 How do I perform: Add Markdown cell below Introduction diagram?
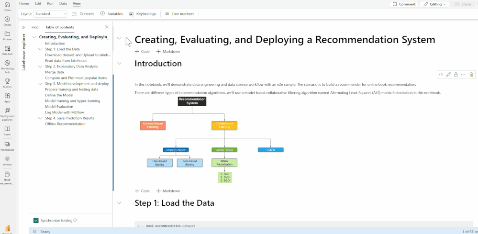[168, 191]
